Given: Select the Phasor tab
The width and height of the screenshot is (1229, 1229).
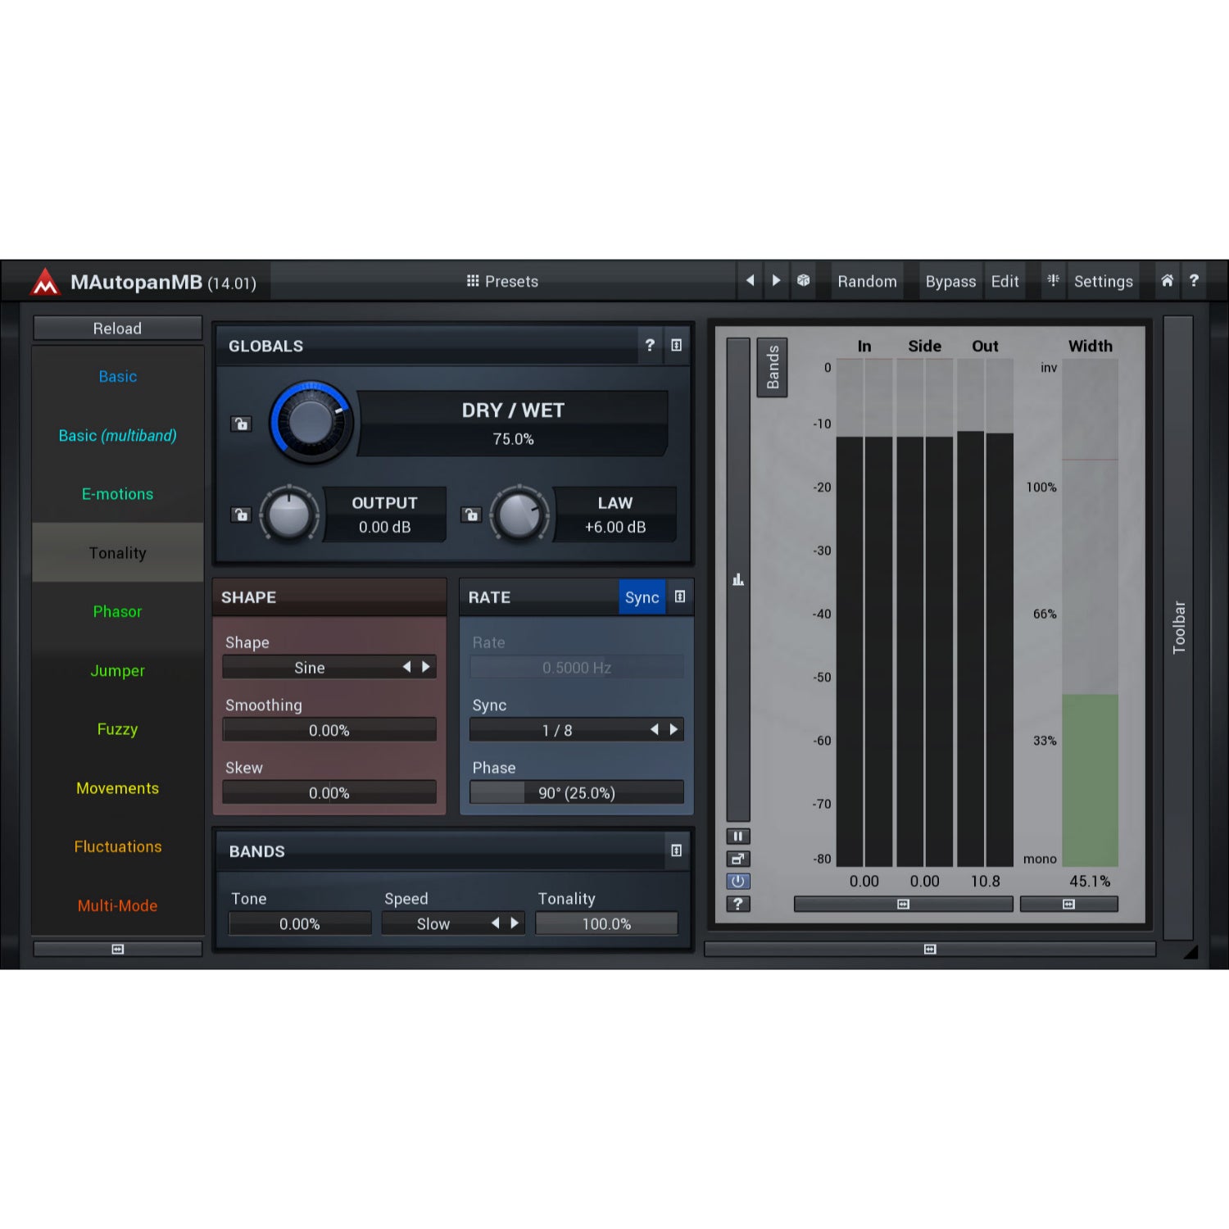Looking at the screenshot, I should click(x=118, y=611).
